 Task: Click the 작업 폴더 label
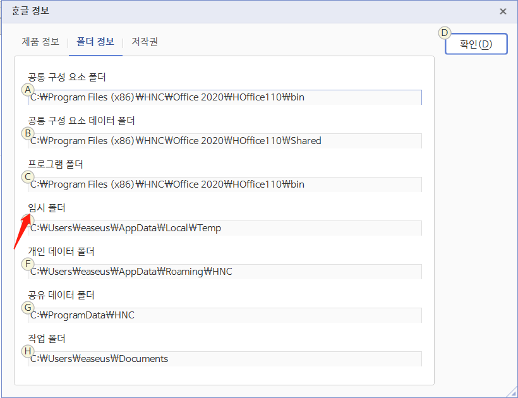coord(47,339)
